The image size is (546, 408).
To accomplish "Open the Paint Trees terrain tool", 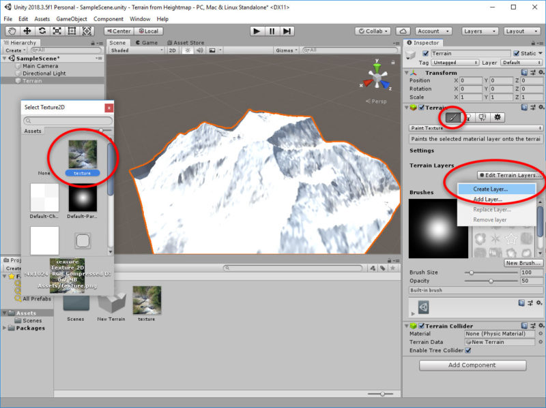I will click(468, 117).
